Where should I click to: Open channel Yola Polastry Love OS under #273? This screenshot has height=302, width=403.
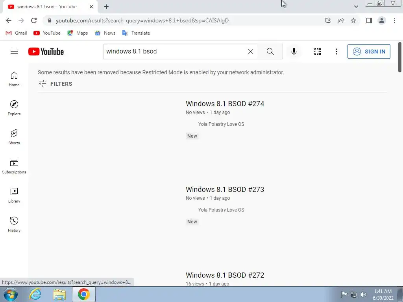point(221,210)
